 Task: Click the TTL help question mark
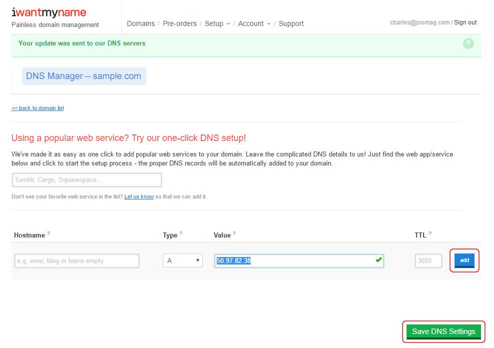pos(430,233)
